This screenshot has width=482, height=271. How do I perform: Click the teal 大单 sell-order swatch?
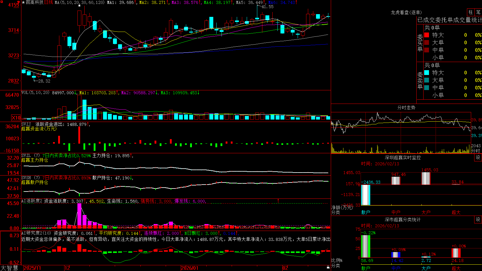[x=427, y=80]
